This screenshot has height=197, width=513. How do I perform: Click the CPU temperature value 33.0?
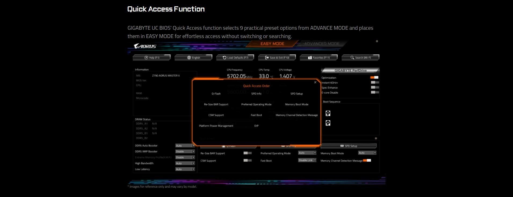pos(264,76)
